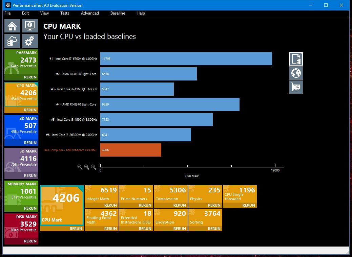Open the Baseline menu
Viewport: 352px width, 257px height.
(x=118, y=13)
